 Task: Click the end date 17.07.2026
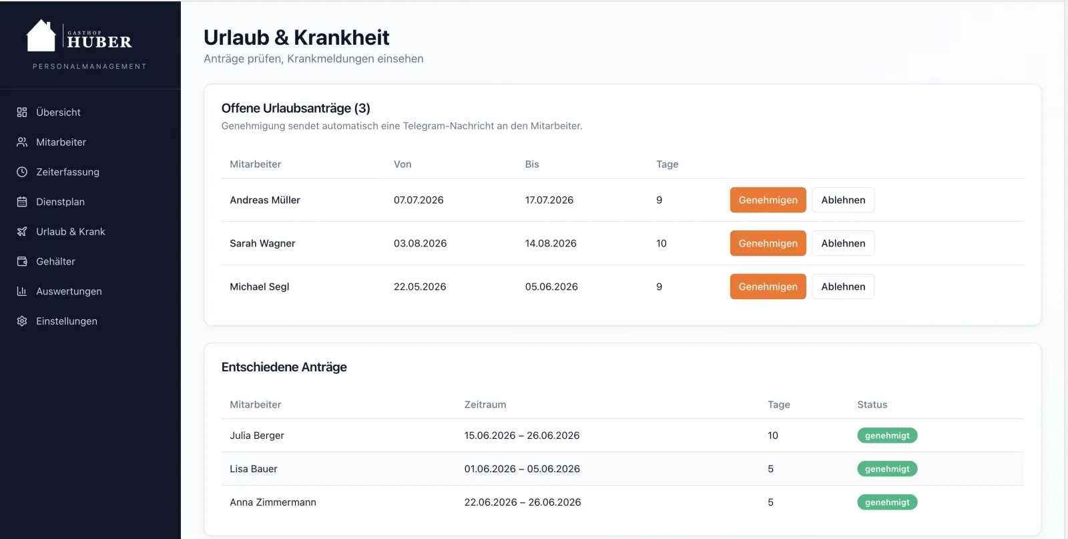coord(549,200)
